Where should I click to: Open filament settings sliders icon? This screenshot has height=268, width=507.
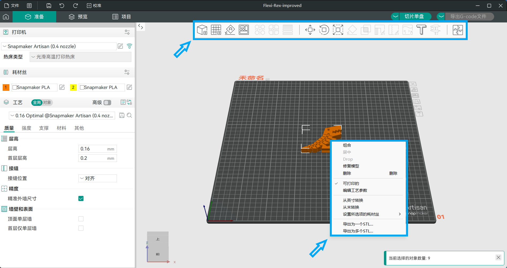(127, 72)
